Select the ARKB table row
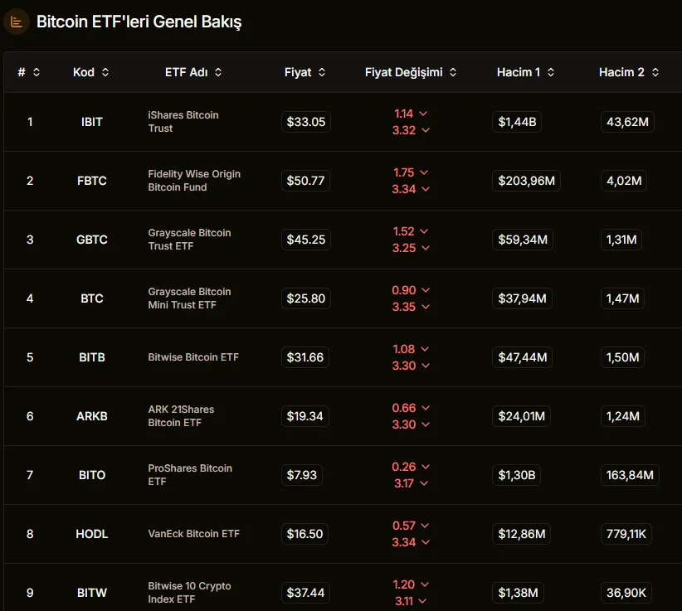682x611 pixels. pyautogui.click(x=343, y=416)
